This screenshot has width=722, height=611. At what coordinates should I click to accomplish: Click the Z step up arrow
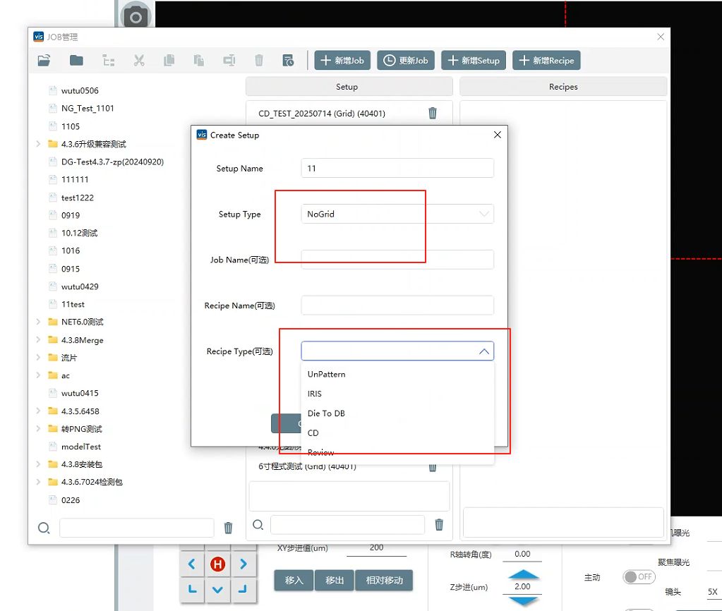click(x=524, y=576)
